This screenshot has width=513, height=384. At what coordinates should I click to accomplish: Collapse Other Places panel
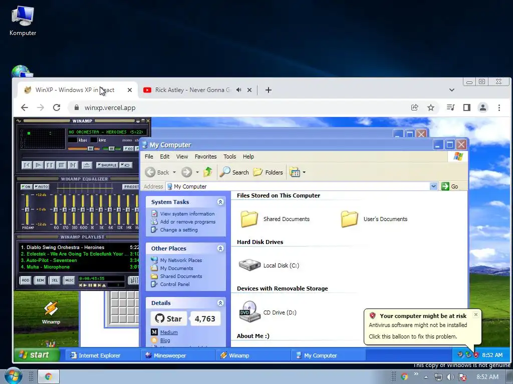(220, 248)
